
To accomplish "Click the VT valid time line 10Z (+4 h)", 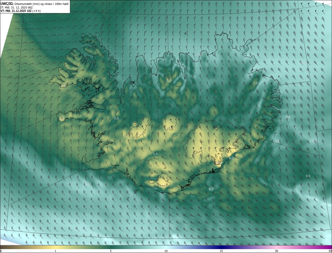I will (x=20, y=11).
